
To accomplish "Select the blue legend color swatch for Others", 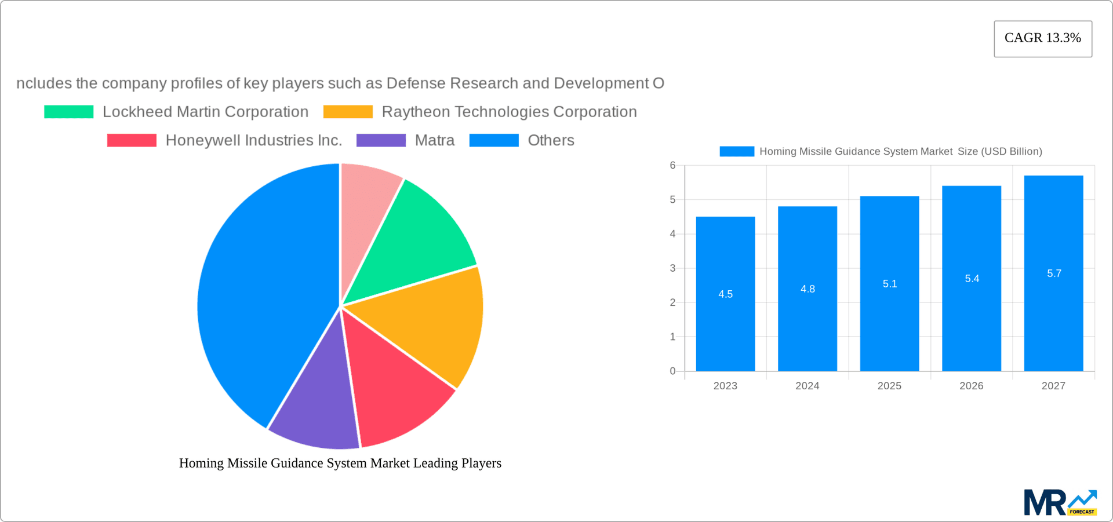I will point(493,140).
